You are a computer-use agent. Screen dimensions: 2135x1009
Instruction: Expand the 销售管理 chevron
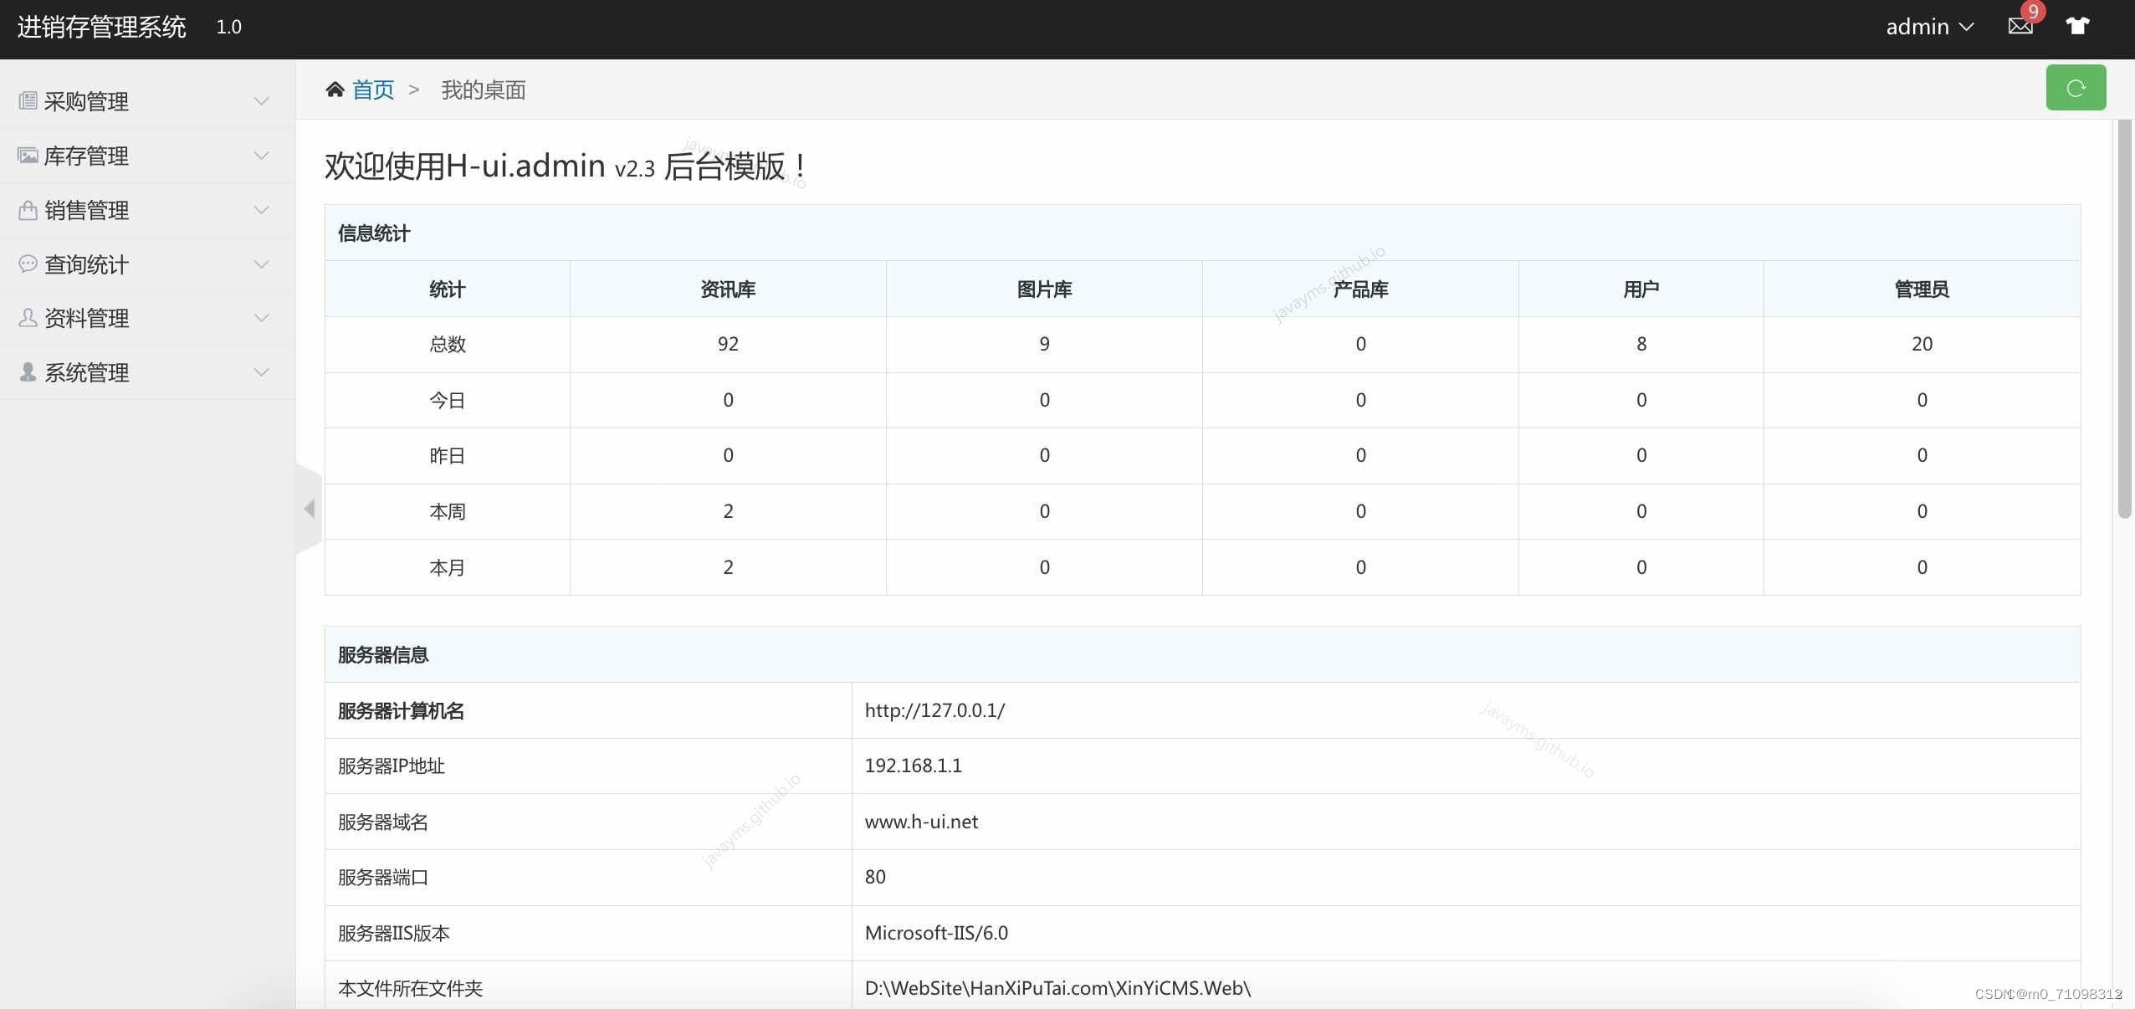(x=261, y=210)
